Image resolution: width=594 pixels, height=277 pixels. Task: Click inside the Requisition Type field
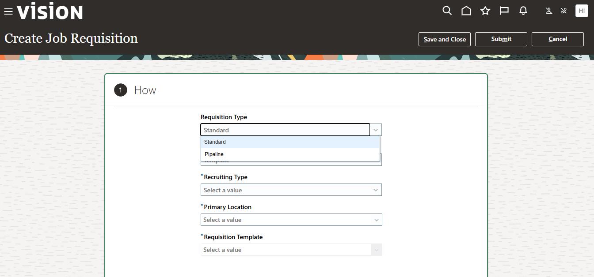pyautogui.click(x=285, y=130)
